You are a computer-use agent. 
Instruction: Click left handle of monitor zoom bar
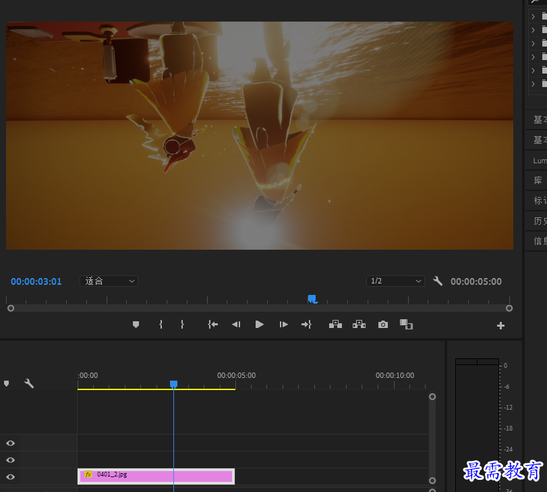point(11,308)
